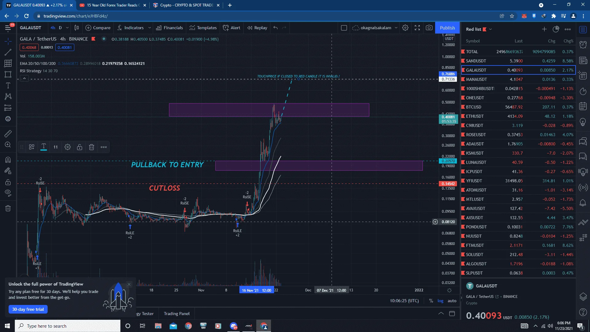Collapse the bottom panel with chevron

point(441,314)
